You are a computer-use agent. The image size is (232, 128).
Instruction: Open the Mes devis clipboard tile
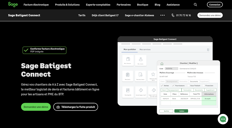(x=128, y=76)
